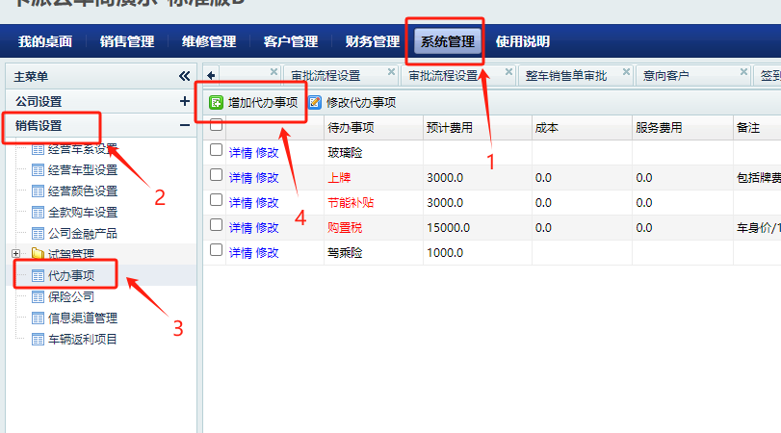Viewport: 781px width, 433px height.
Task: Open the 试驾管理 folder icon
Action: (x=38, y=254)
